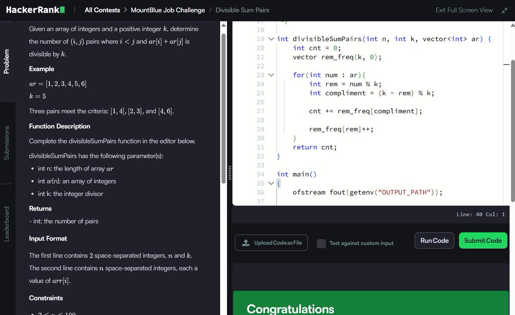This screenshot has width=515, height=315.
Task: Collapse the for loop fold arrow at line 23
Action: coord(271,75)
